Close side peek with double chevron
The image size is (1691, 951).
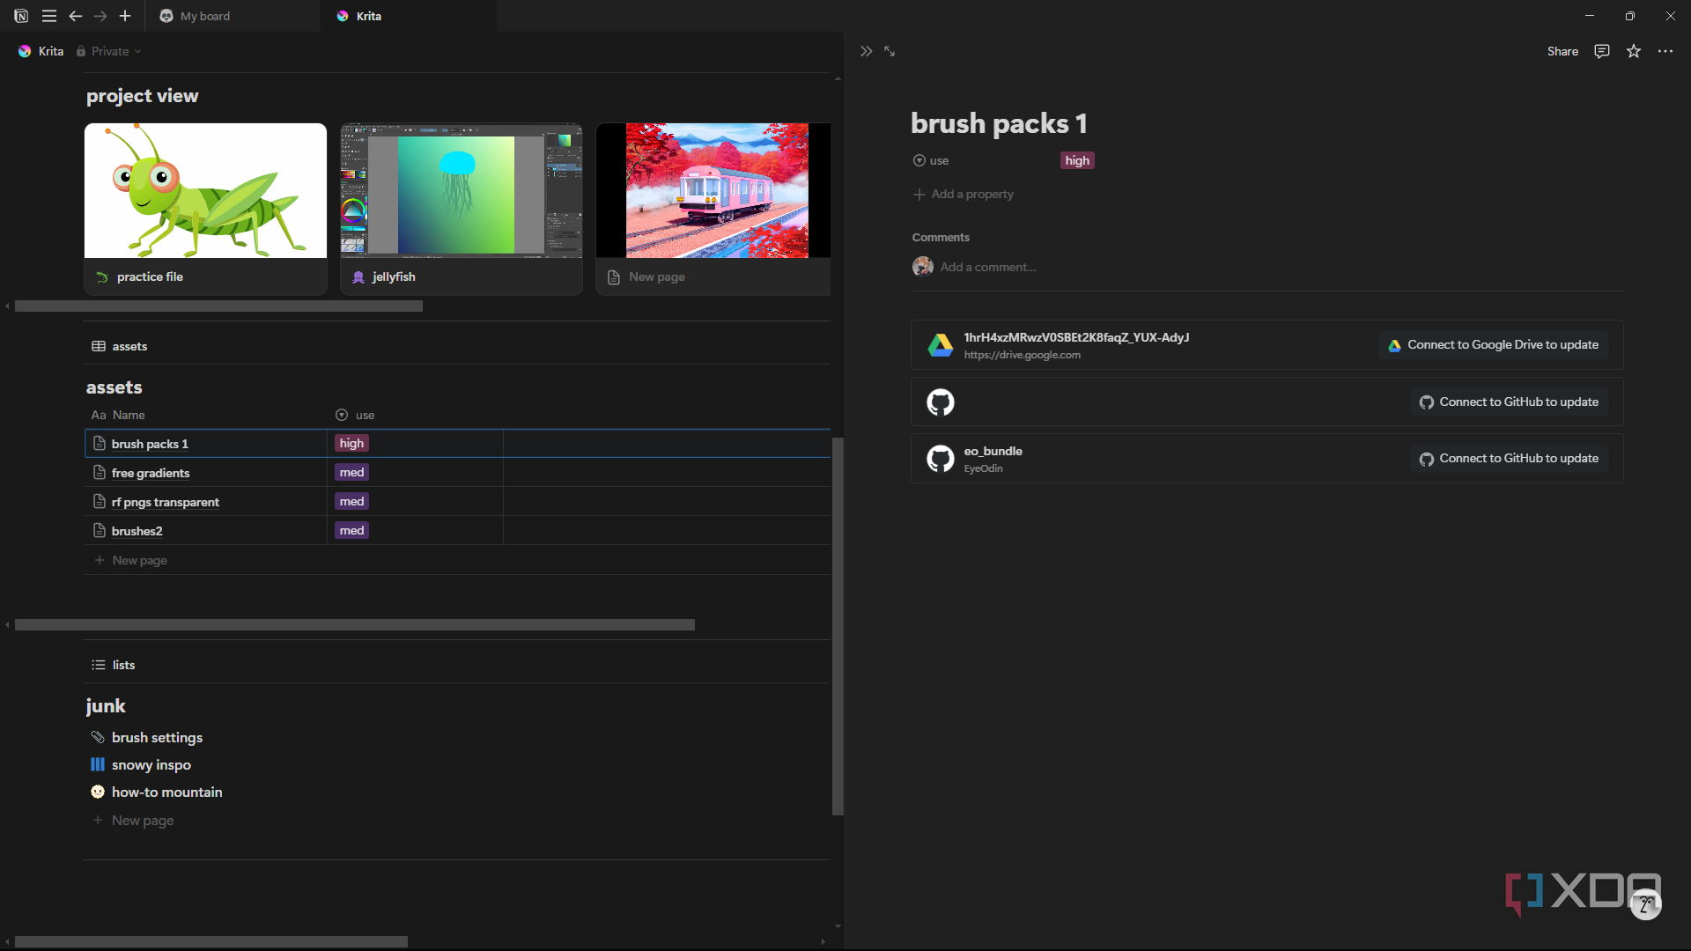coord(867,51)
